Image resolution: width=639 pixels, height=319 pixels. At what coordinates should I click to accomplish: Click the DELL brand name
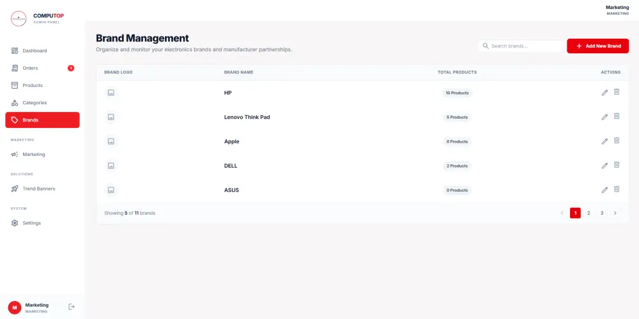pyautogui.click(x=231, y=166)
